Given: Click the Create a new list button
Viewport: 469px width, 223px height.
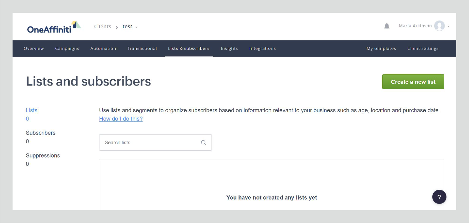Looking at the screenshot, I should coord(413,82).
